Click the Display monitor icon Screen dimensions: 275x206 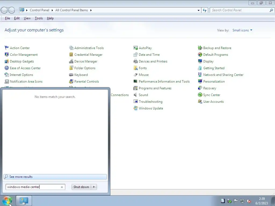click(200, 61)
